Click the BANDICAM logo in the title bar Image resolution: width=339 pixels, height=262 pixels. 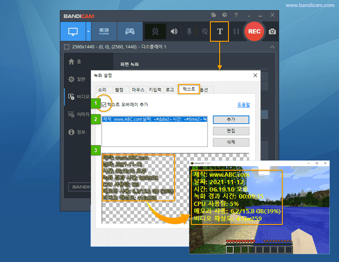pos(79,16)
